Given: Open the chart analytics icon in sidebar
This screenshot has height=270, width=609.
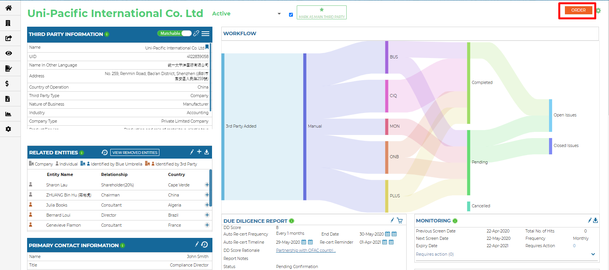Looking at the screenshot, I should 8,114.
